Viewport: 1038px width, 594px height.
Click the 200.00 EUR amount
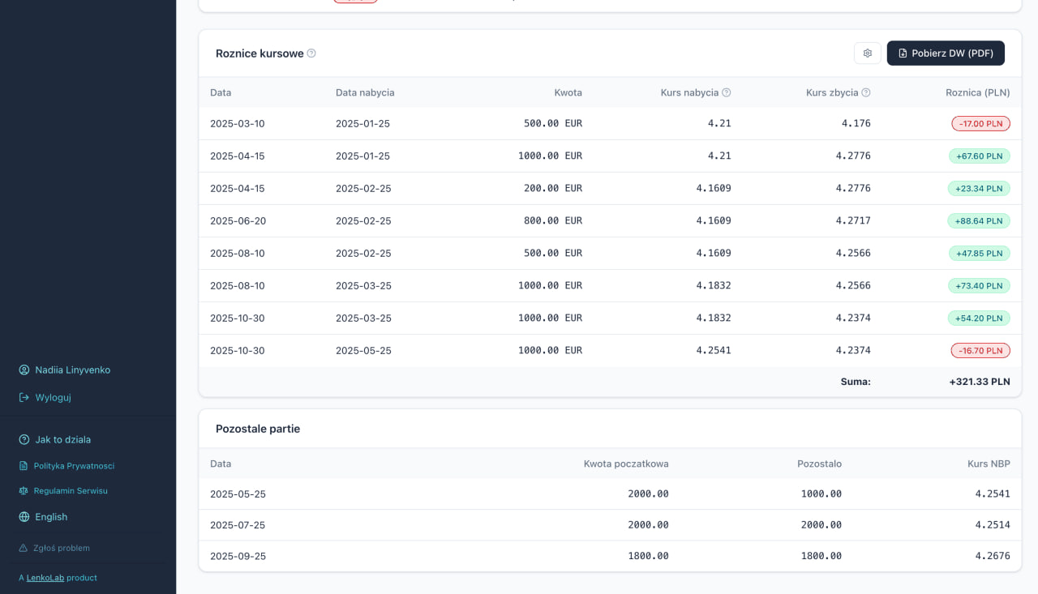pos(553,189)
